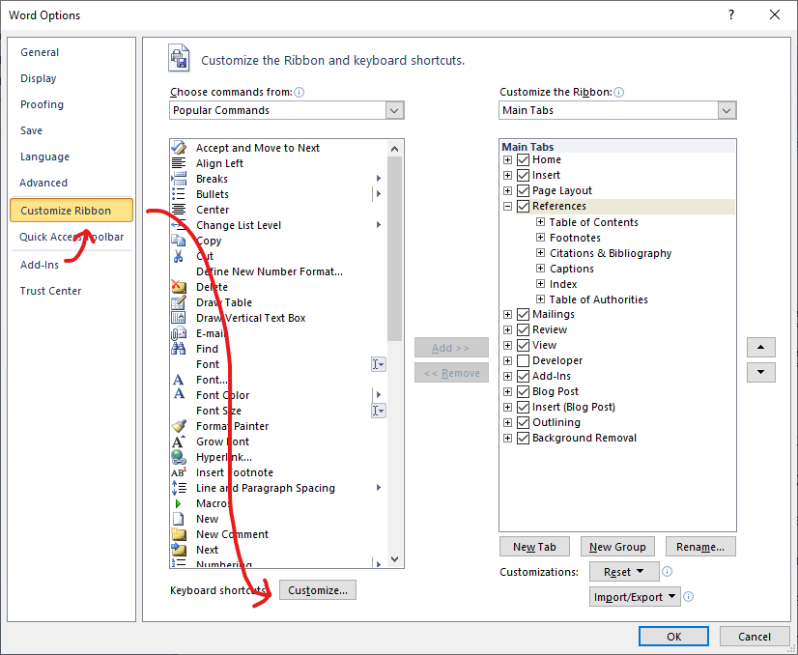Select the New document icon
This screenshot has height=655, width=798.
pyautogui.click(x=179, y=519)
